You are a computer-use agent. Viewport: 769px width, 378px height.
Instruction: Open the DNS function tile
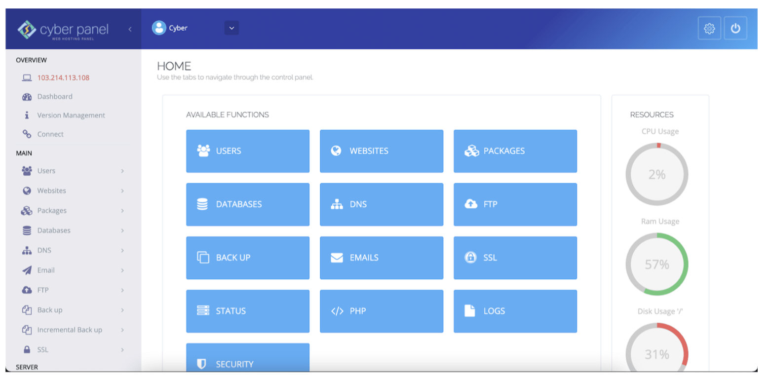coord(381,204)
